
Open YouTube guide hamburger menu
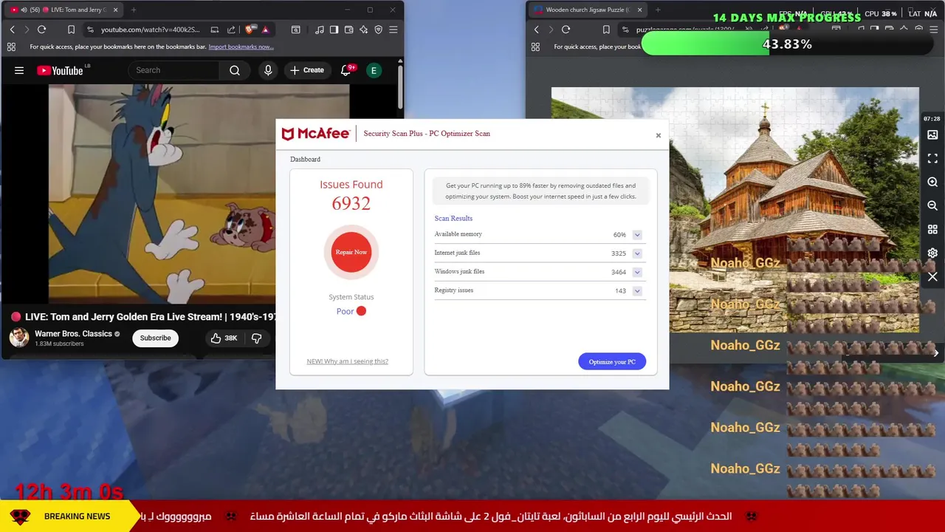(x=19, y=70)
